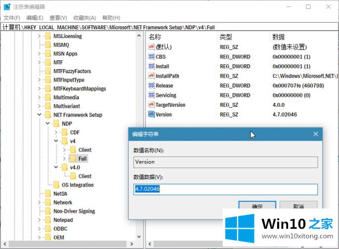Viewport: 339px width, 249px height.
Task: Click the 数值名称 field showing Version
Action: [226, 162]
